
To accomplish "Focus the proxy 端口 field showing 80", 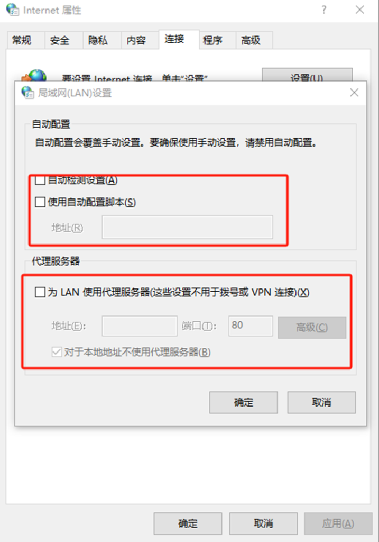I will [x=251, y=326].
